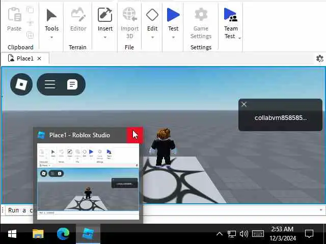The image size is (326, 244).
Task: Open the chat bubble icon in viewport
Action: coord(72,84)
